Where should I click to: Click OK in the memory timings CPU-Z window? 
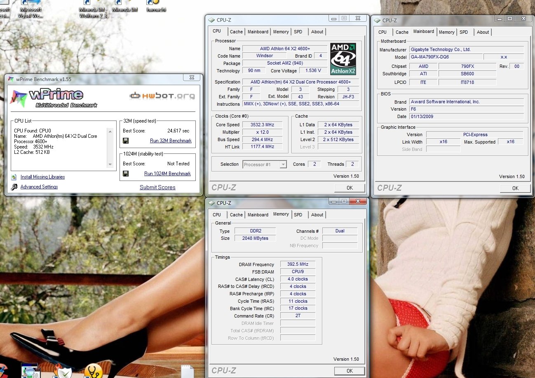coord(350,371)
